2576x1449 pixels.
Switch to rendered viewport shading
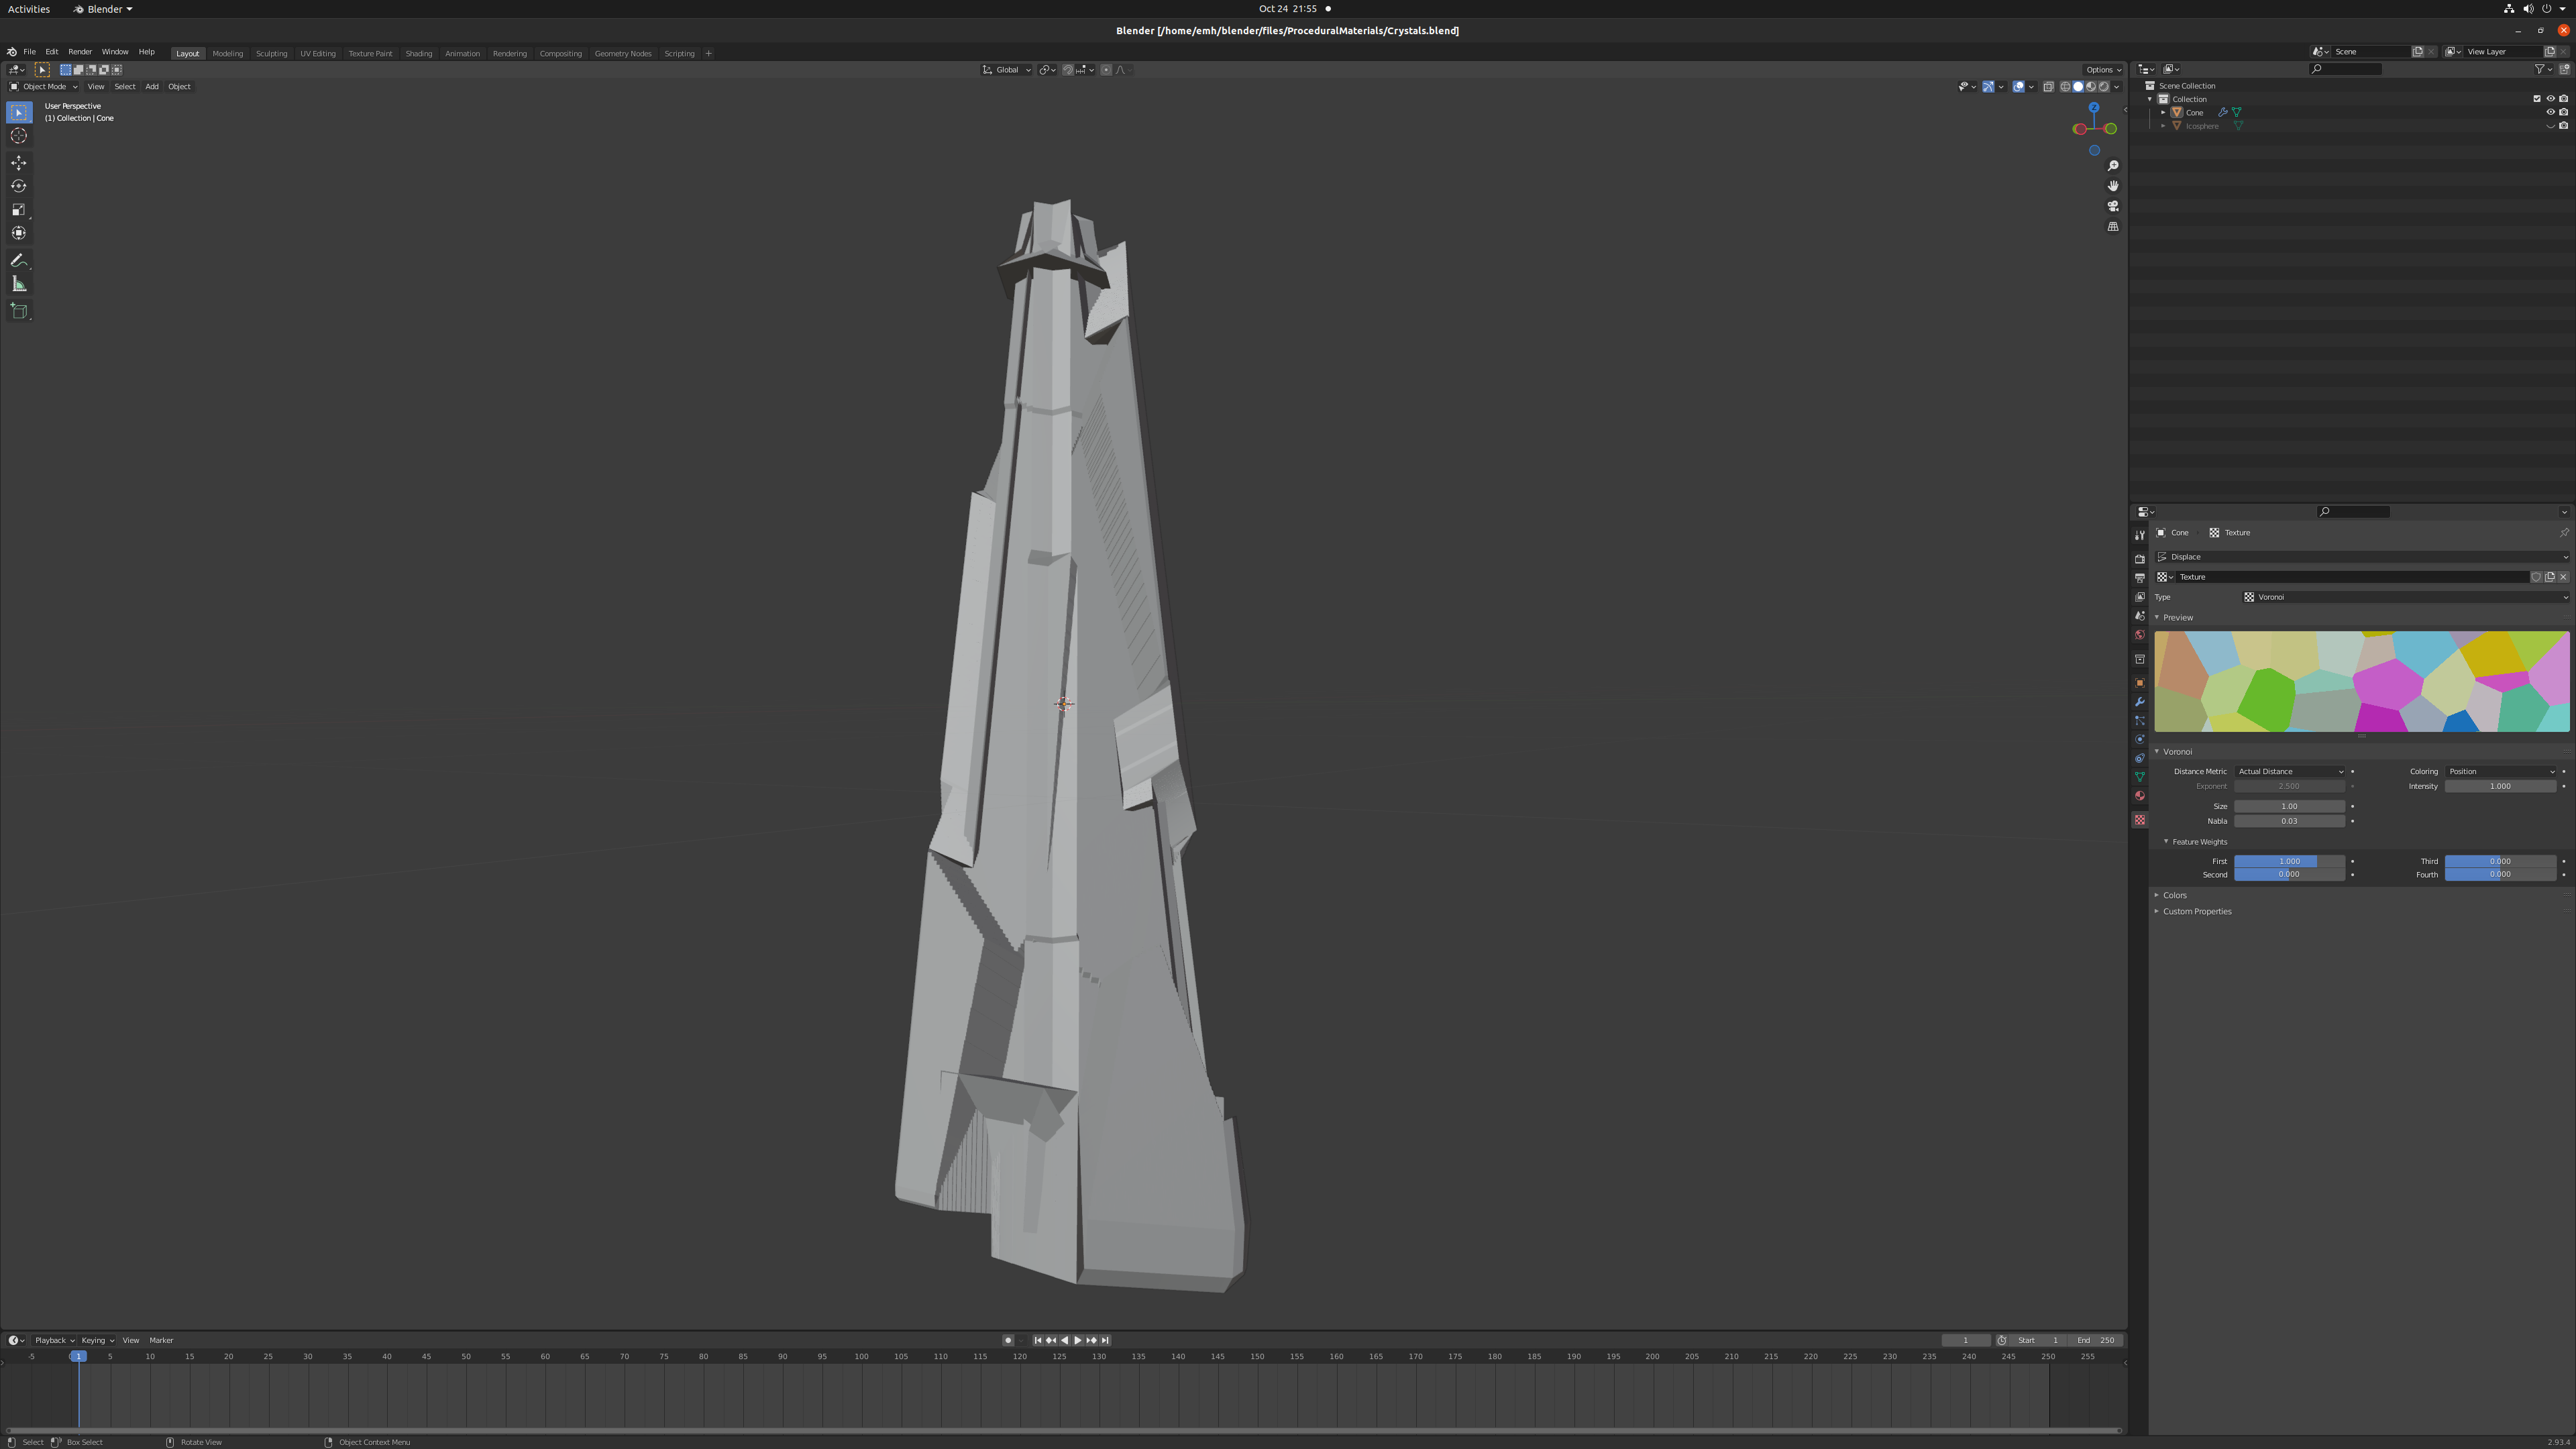[2104, 87]
